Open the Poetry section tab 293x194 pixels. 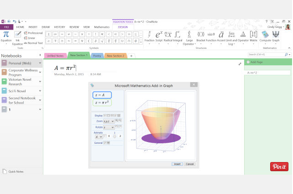point(97,56)
